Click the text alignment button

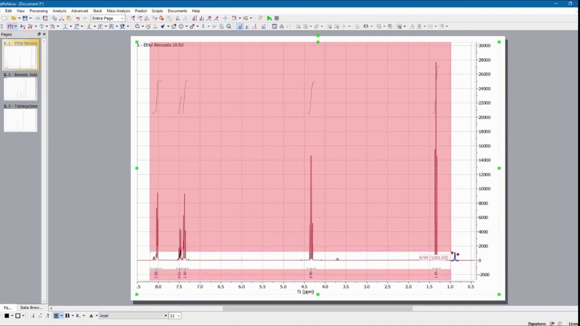[x=57, y=316]
